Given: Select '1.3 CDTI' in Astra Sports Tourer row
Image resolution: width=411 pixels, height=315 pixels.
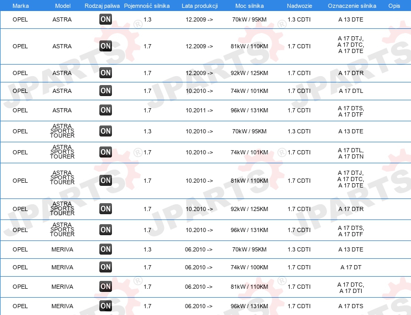Looking at the screenshot, I should pyautogui.click(x=299, y=131).
